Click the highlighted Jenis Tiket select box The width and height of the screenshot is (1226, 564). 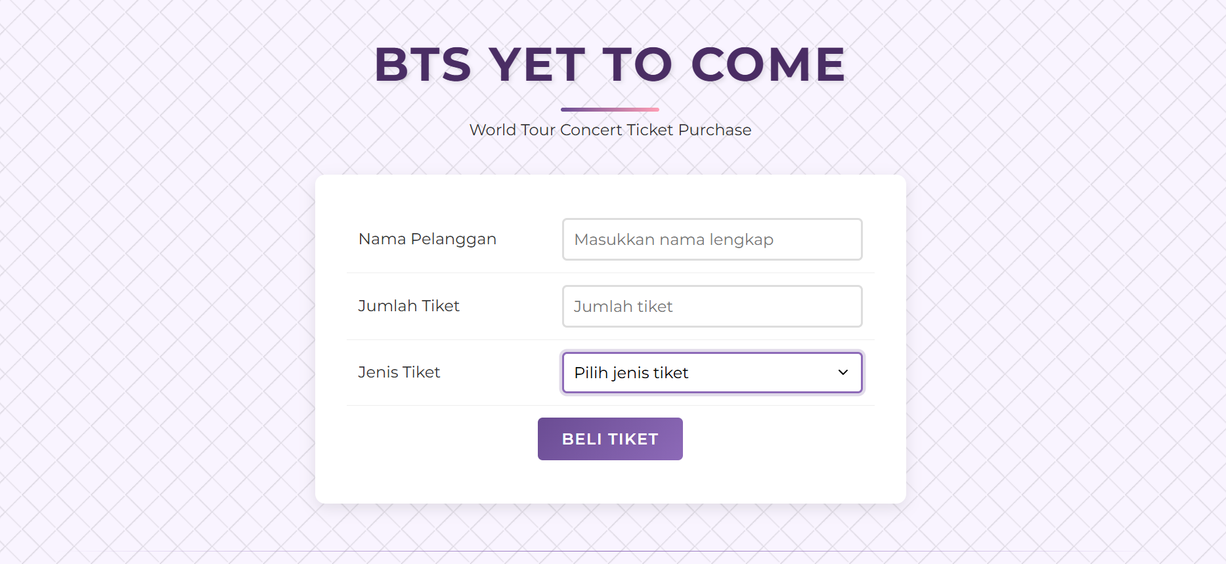[712, 372]
